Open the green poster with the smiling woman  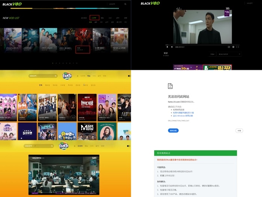(x=107, y=131)
